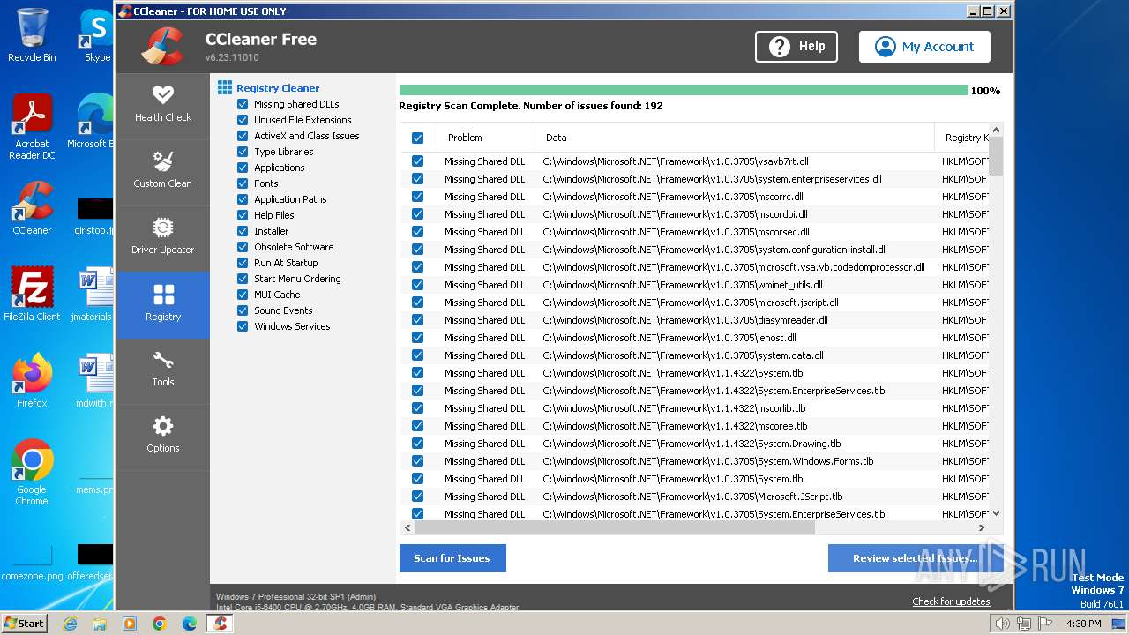Select the Registry sidebar item

tap(163, 304)
